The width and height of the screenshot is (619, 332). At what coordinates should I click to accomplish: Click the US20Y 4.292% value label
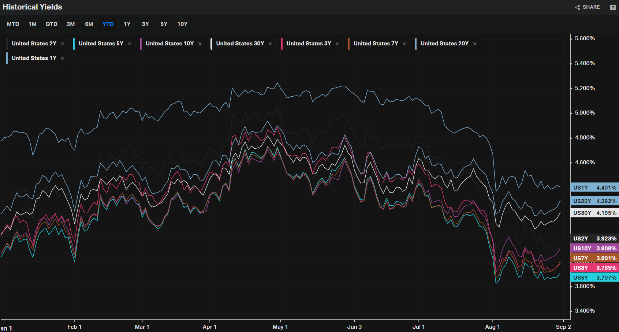pyautogui.click(x=594, y=201)
